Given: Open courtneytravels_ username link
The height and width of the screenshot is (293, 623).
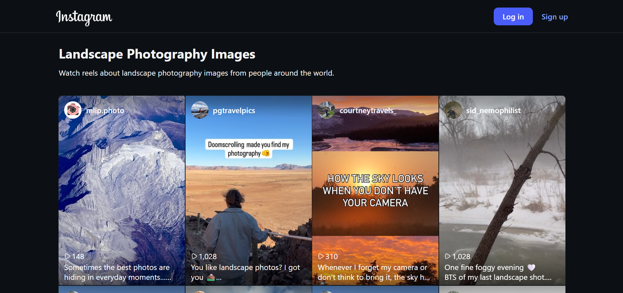Looking at the screenshot, I should coord(368,110).
